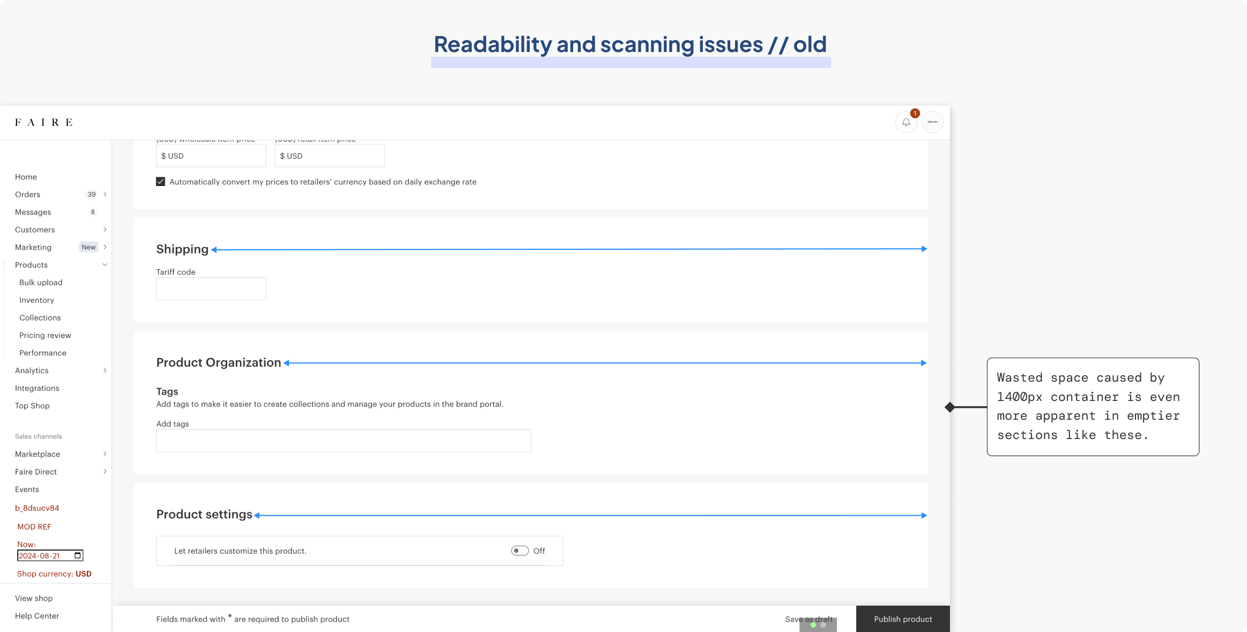Click the notification bell icon

906,122
